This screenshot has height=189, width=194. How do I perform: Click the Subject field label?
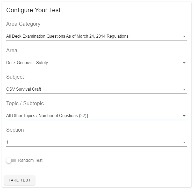[x=15, y=77]
